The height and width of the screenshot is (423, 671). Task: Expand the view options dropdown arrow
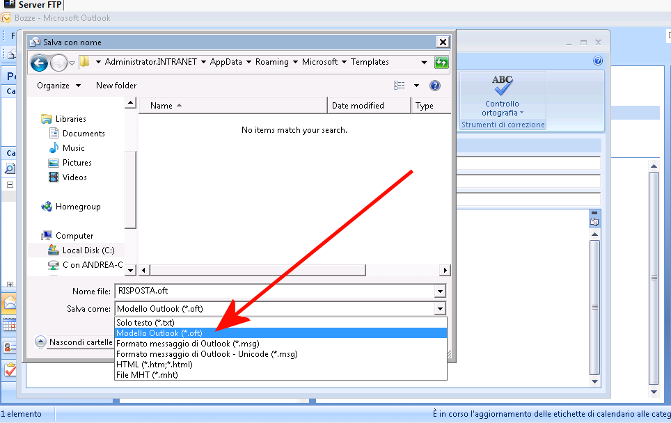pyautogui.click(x=416, y=86)
